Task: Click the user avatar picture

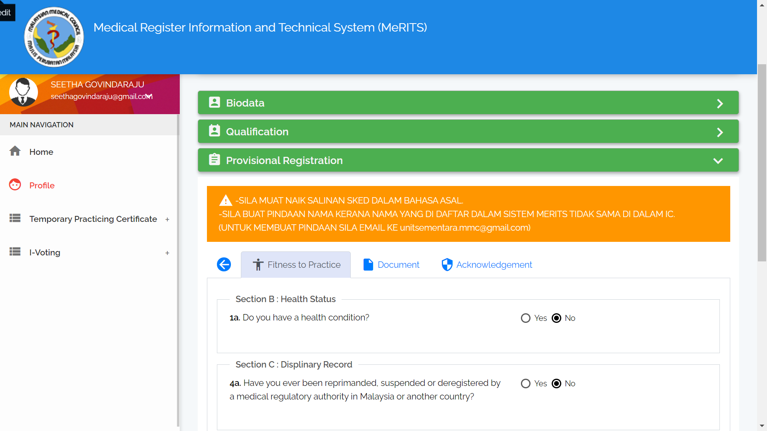Action: coord(24,92)
